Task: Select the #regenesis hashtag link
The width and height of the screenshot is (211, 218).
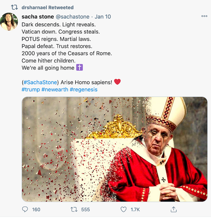Action: point(83,89)
